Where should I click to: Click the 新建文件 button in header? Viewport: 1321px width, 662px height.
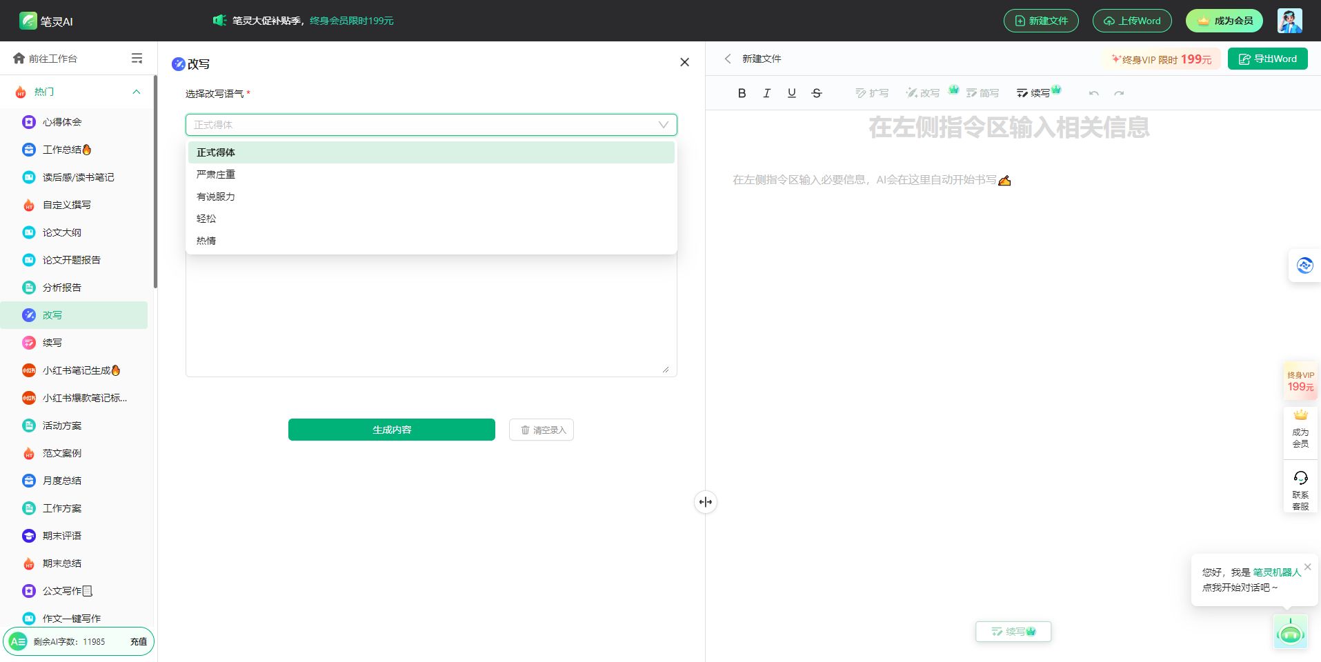click(x=1041, y=21)
